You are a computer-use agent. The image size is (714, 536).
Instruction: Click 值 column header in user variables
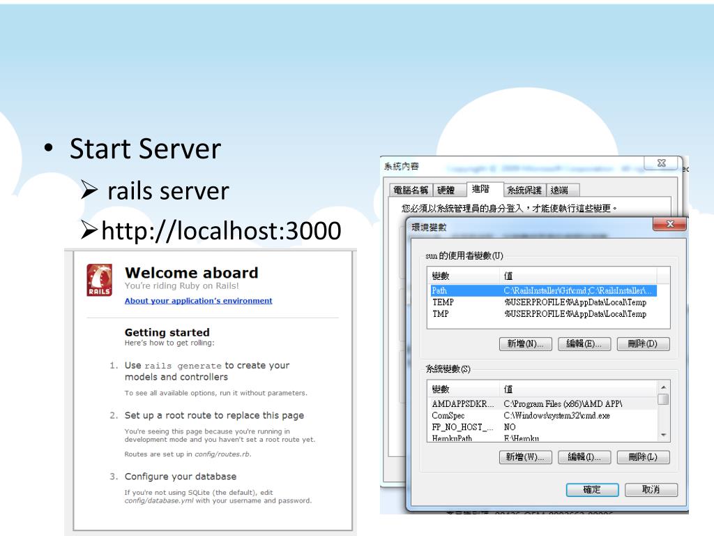[x=578, y=276]
